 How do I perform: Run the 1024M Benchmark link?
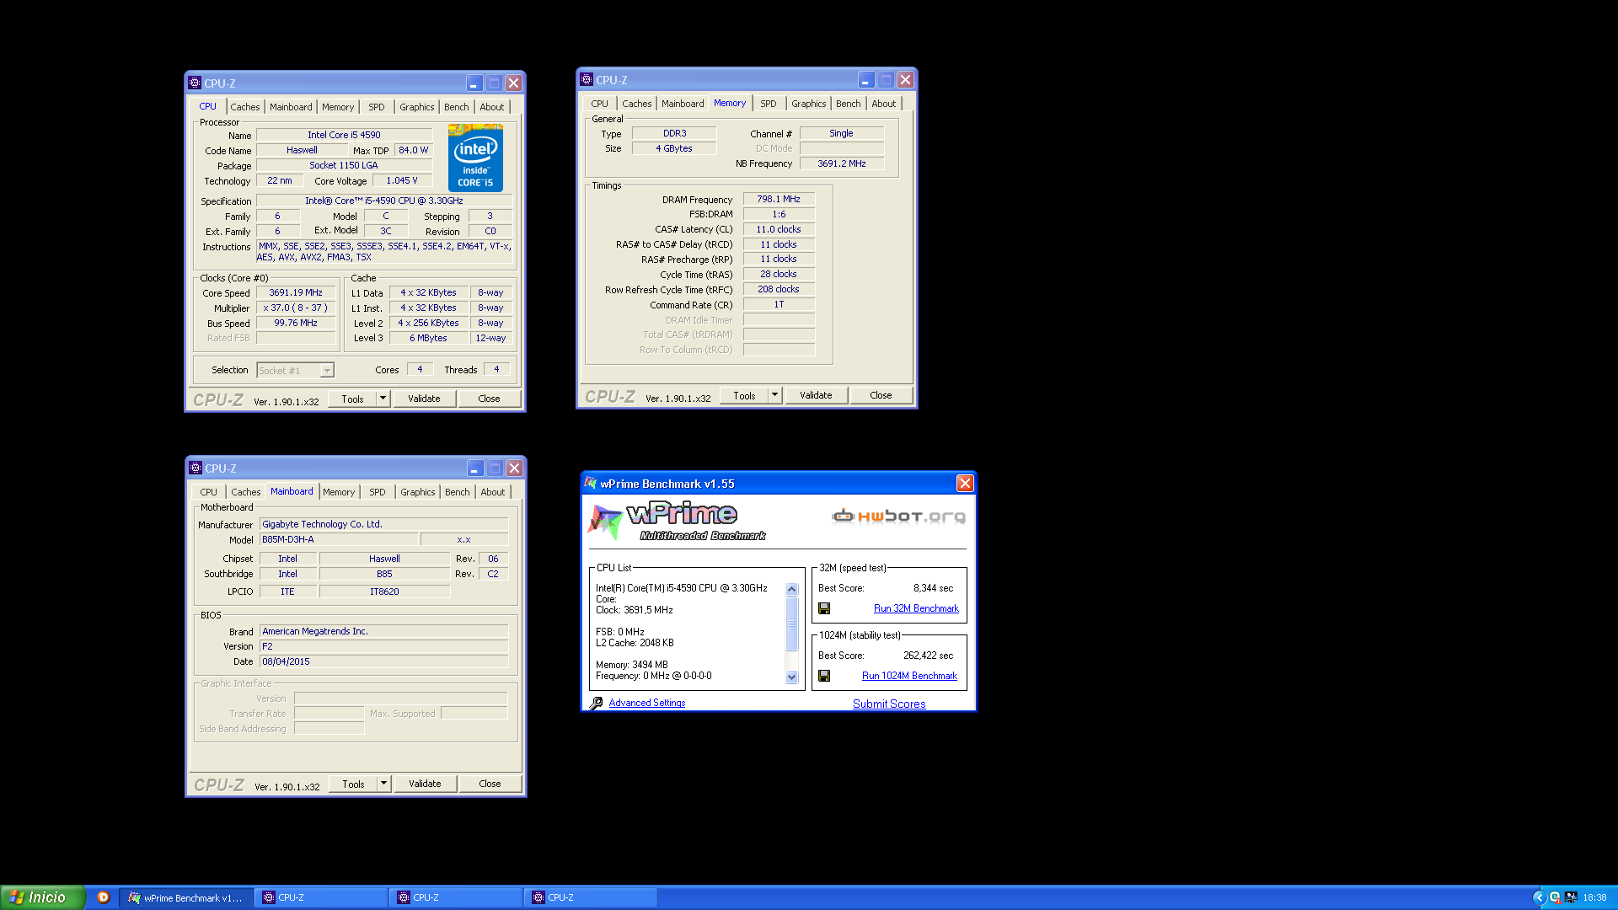tap(909, 676)
